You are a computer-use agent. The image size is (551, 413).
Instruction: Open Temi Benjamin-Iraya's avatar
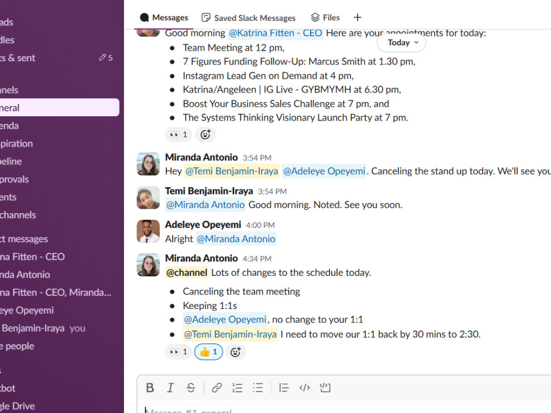(148, 198)
